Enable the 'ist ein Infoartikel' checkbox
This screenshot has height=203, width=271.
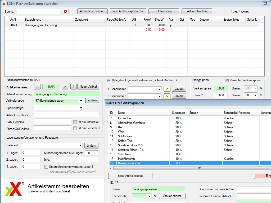75,122
